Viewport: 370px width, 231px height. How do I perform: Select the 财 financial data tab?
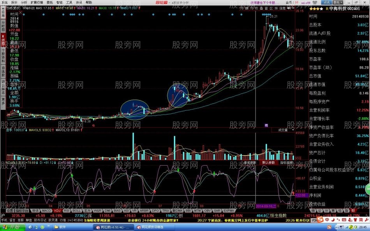tap(353, 210)
